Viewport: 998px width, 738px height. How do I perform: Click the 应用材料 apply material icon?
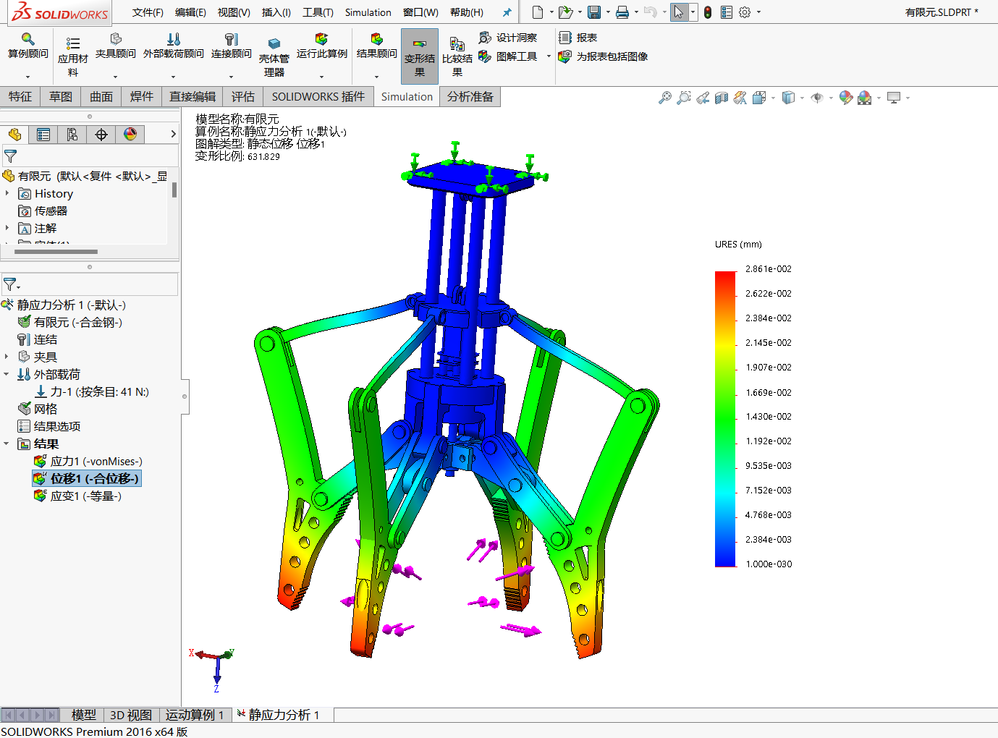pos(72,43)
